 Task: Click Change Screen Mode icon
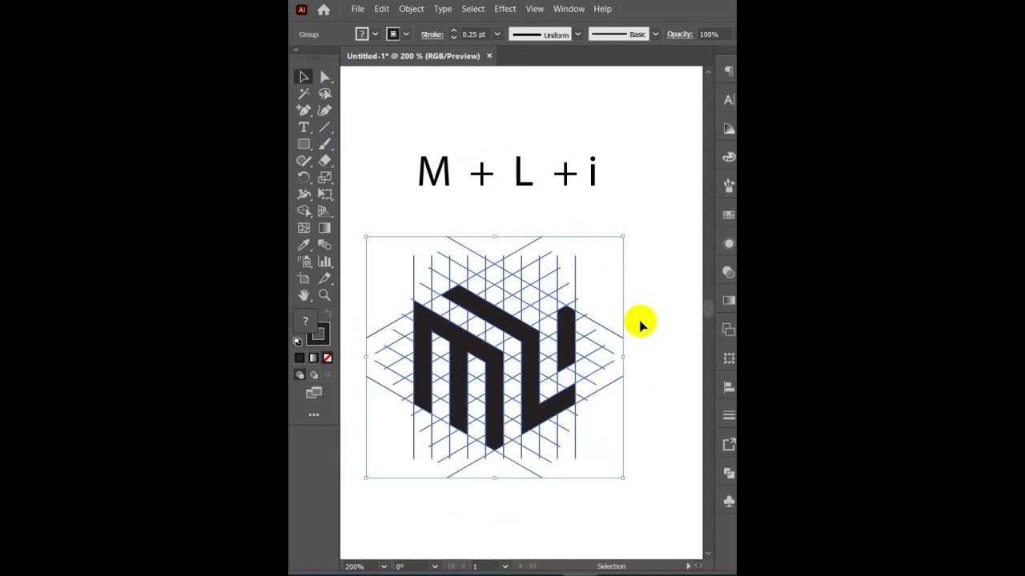[314, 393]
